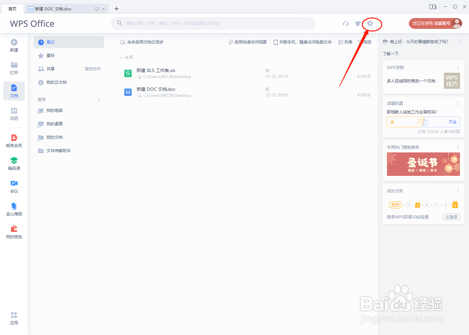Open WPS学院 card more menu

point(458,67)
